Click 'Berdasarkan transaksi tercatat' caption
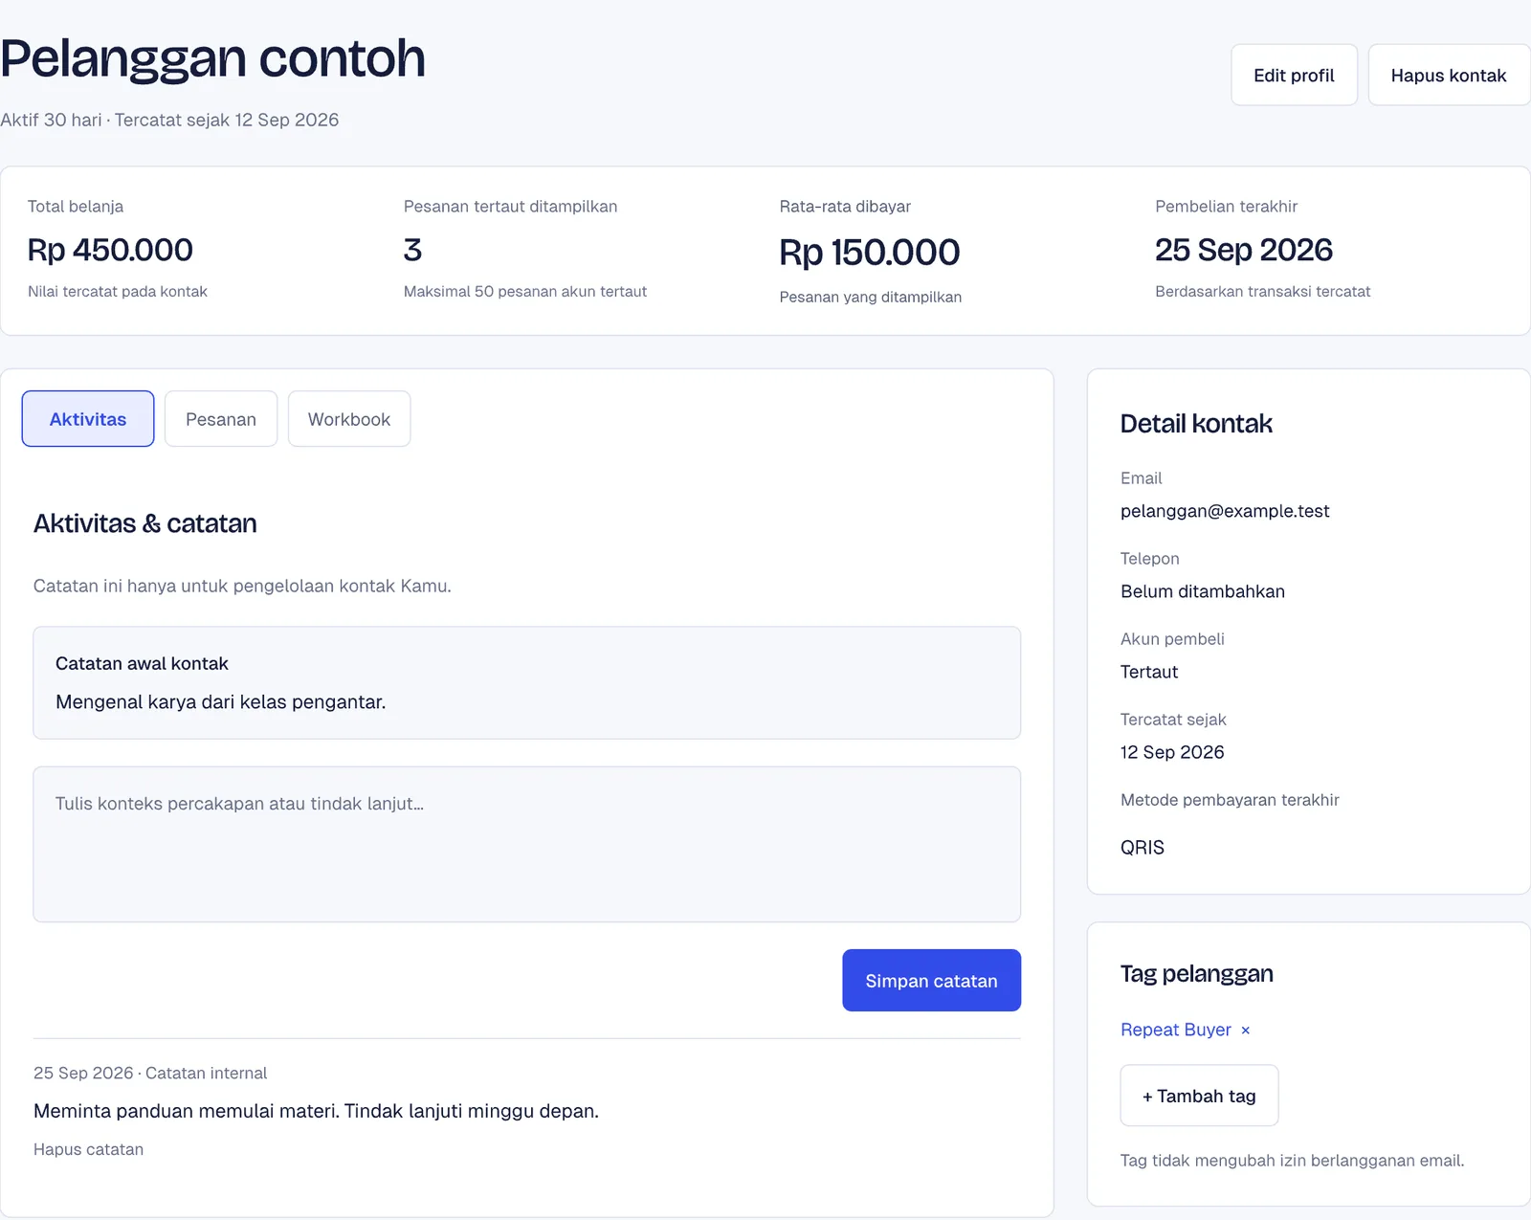The image size is (1531, 1220). [x=1262, y=291]
